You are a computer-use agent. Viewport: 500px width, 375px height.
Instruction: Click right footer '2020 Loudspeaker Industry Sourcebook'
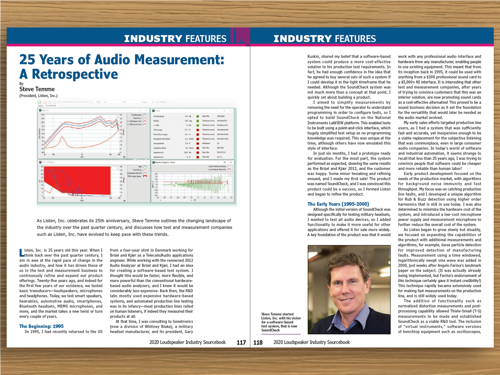pyautogui.click(x=312, y=342)
